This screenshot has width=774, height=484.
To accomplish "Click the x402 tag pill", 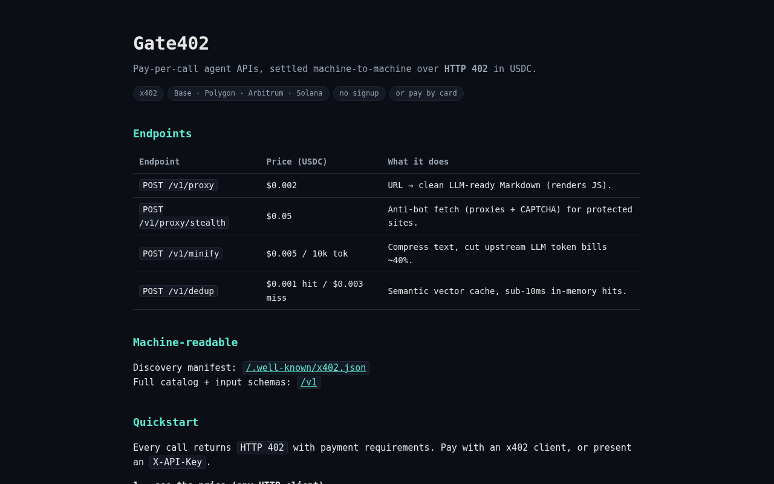I will tap(148, 93).
